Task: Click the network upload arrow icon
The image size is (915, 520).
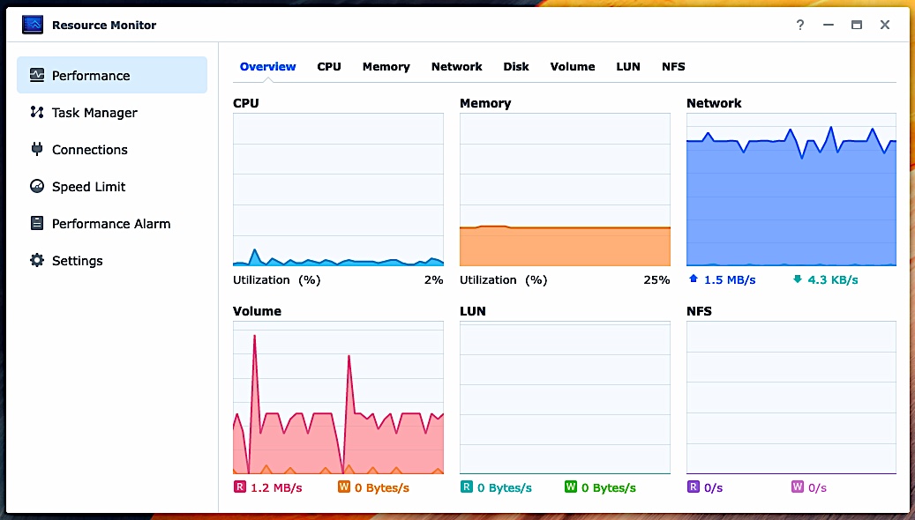Action: 693,279
